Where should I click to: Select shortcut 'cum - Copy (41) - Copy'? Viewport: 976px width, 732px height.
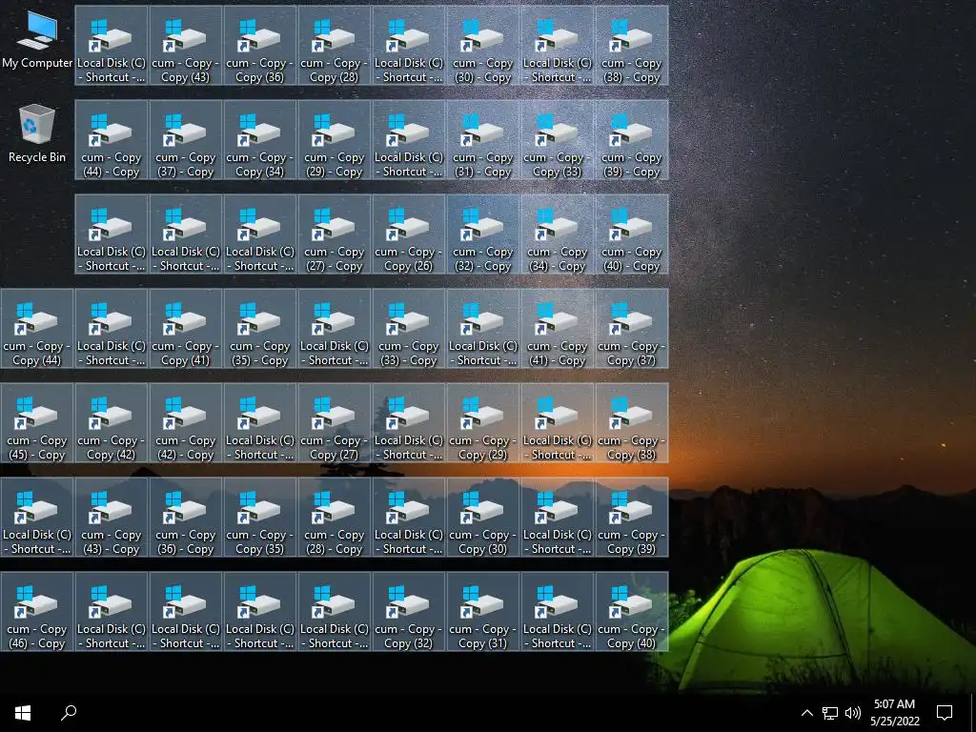coord(557,329)
